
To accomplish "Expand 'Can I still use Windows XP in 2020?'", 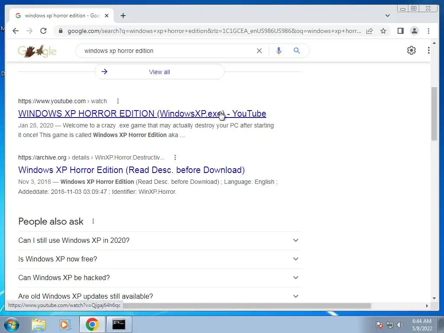I will [159, 240].
